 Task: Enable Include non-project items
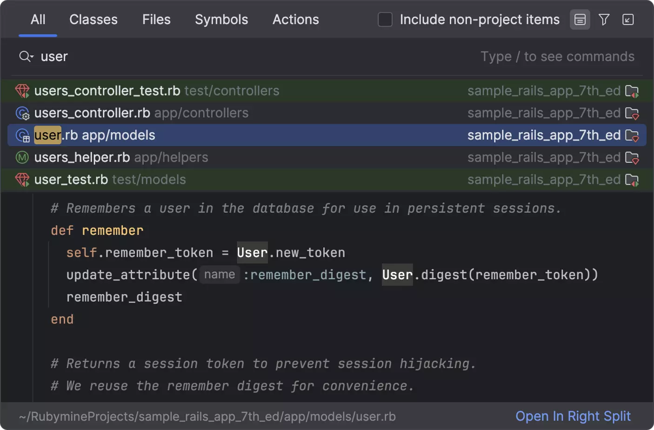pyautogui.click(x=385, y=20)
